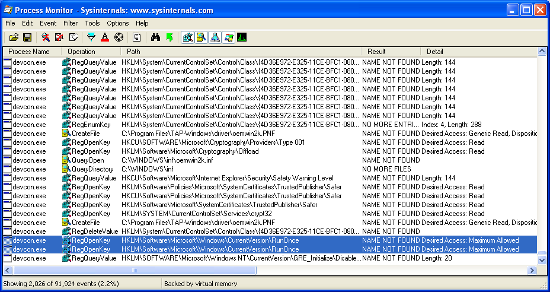
Task: Click the vertical scrollbar up arrow
Action: [542, 52]
